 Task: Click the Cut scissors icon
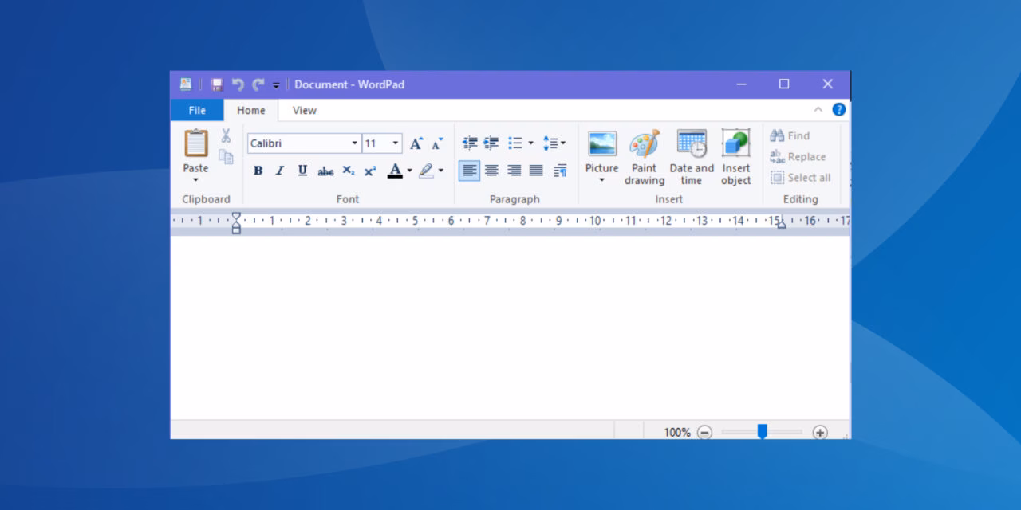pyautogui.click(x=226, y=135)
